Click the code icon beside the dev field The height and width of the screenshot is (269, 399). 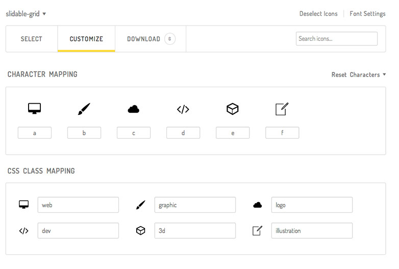coord(23,231)
